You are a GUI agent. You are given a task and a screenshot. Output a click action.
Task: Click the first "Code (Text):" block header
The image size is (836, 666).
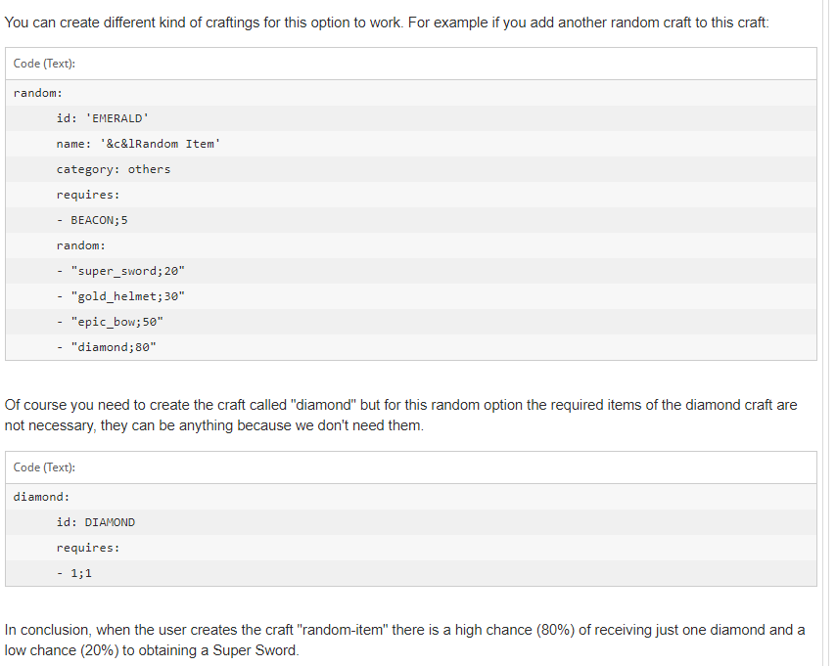coord(45,64)
